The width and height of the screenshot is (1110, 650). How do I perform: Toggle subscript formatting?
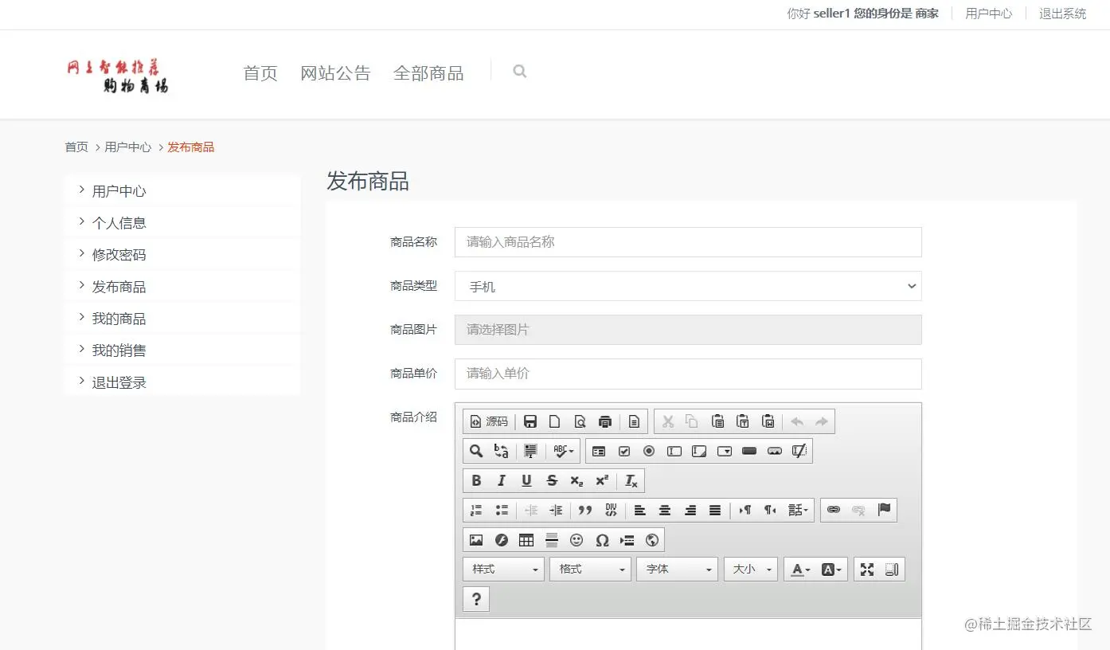tap(576, 480)
